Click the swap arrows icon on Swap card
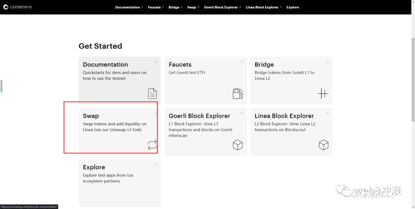The width and height of the screenshot is (415, 209). click(152, 145)
